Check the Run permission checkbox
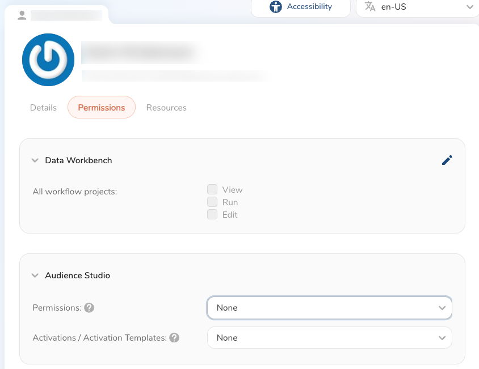 point(212,202)
